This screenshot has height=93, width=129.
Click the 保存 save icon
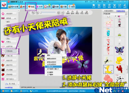(99, 6)
